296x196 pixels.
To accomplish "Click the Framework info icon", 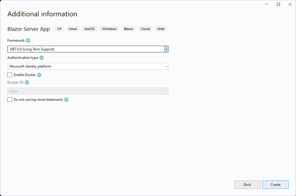I will 28,41.
